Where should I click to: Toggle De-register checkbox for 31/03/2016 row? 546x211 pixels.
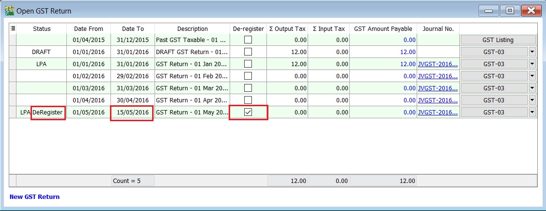[x=248, y=88]
